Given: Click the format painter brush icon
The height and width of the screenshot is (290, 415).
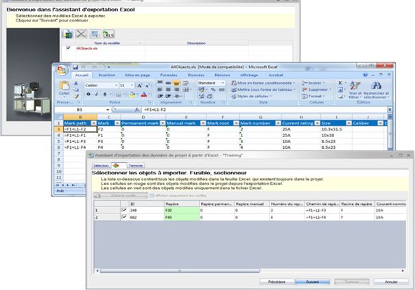Looking at the screenshot, I should pos(77,96).
